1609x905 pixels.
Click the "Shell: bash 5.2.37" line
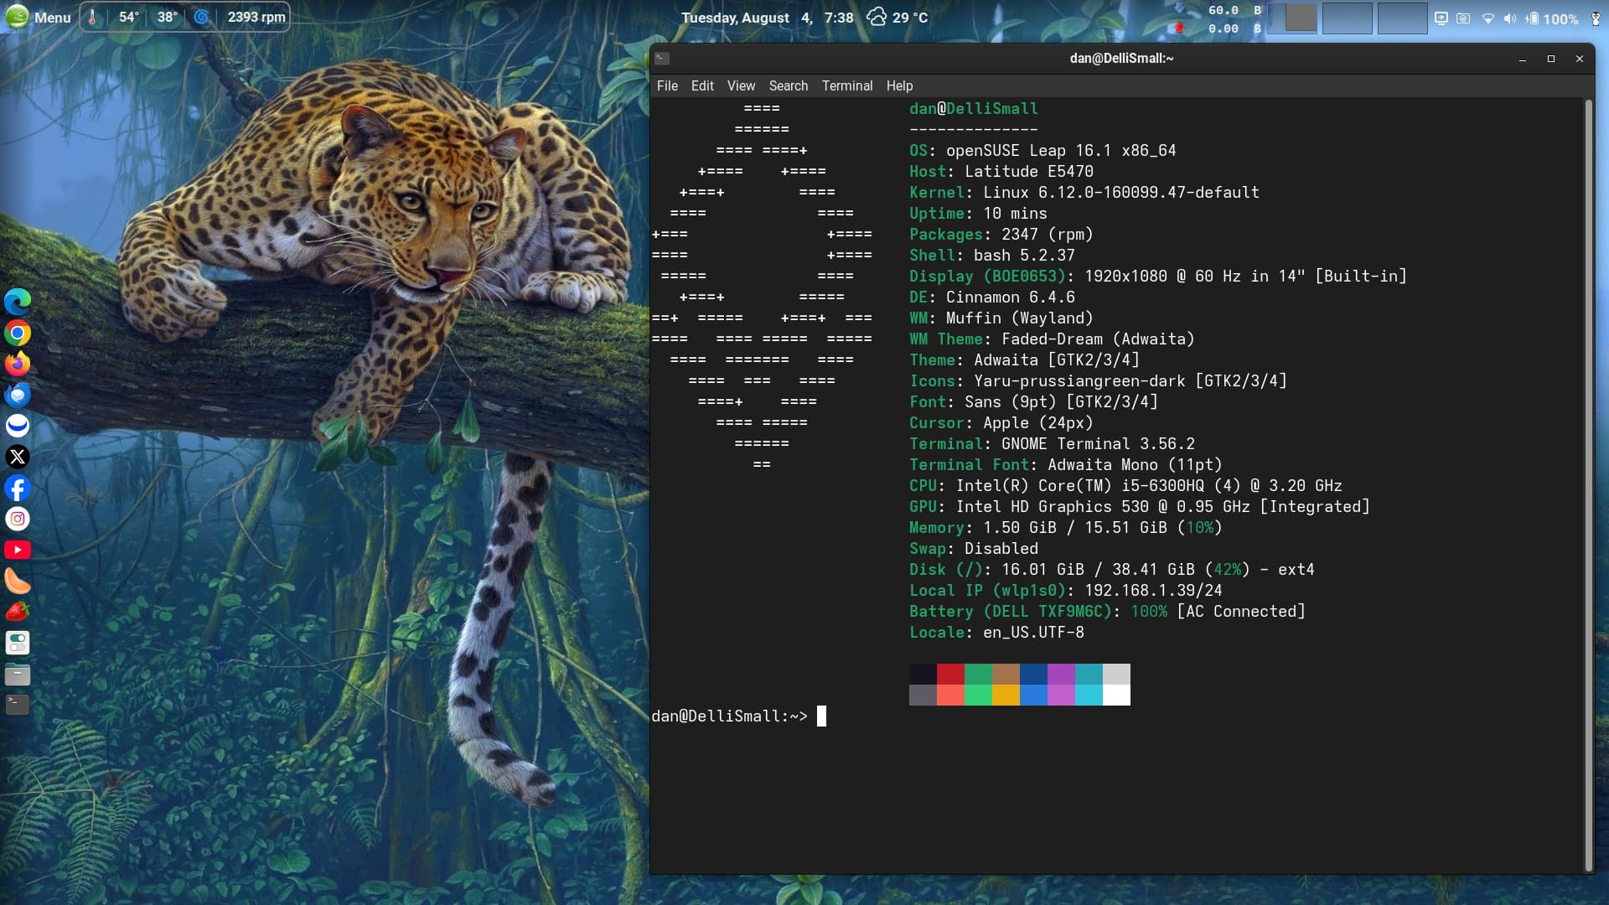[x=992, y=256]
